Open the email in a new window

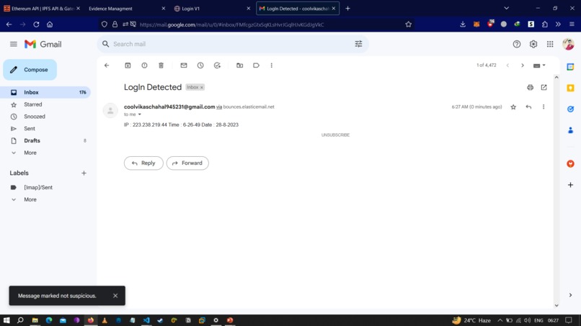coord(544,87)
